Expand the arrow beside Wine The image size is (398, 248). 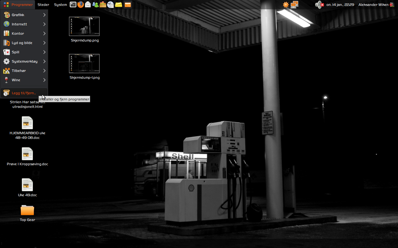(44, 80)
